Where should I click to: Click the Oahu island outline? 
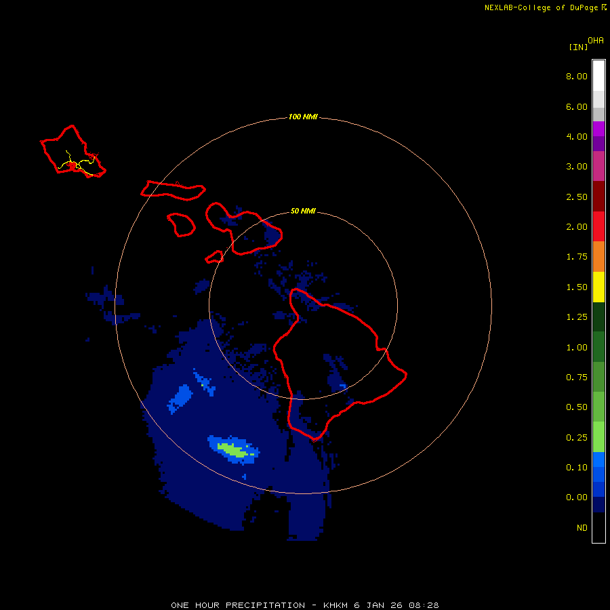click(x=73, y=151)
